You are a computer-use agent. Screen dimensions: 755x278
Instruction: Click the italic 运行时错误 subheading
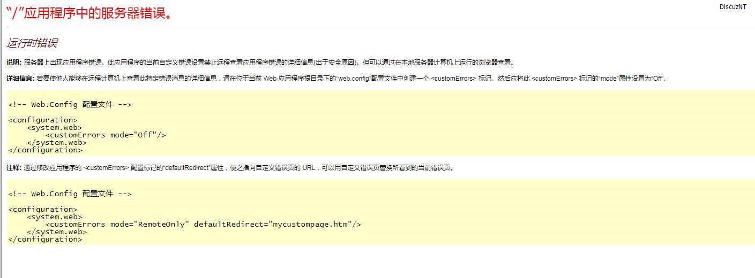click(x=32, y=43)
